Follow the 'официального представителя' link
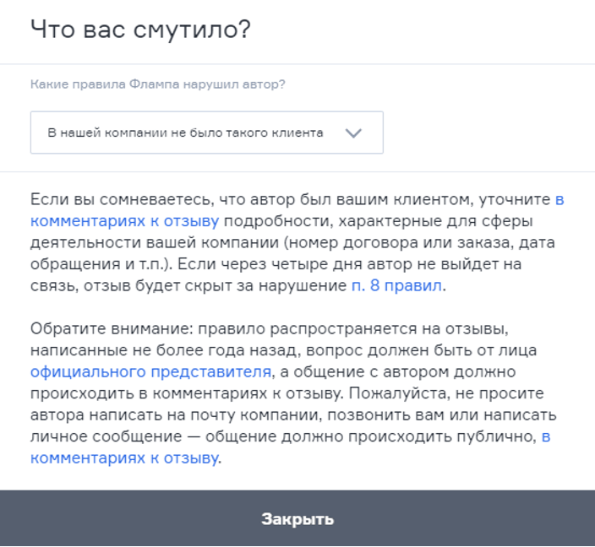 [x=150, y=371]
